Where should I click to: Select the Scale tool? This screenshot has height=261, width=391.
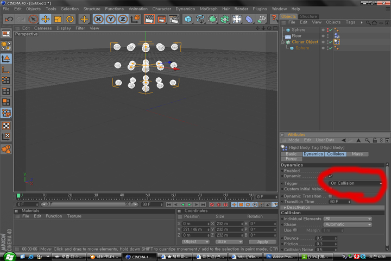pyautogui.click(x=58, y=19)
